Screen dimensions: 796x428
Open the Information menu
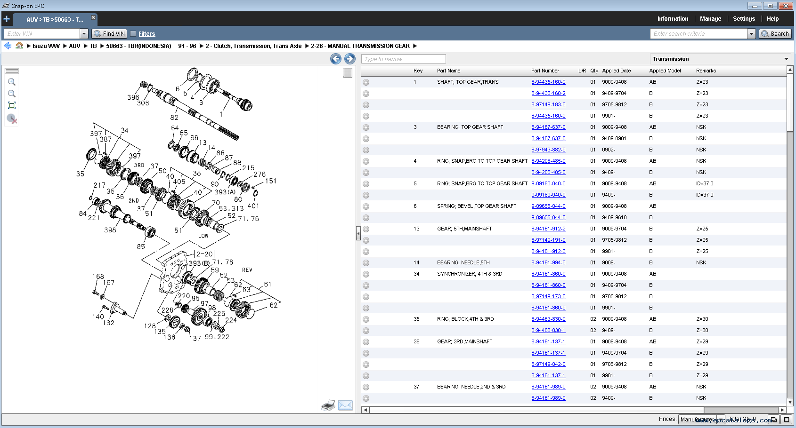click(673, 19)
